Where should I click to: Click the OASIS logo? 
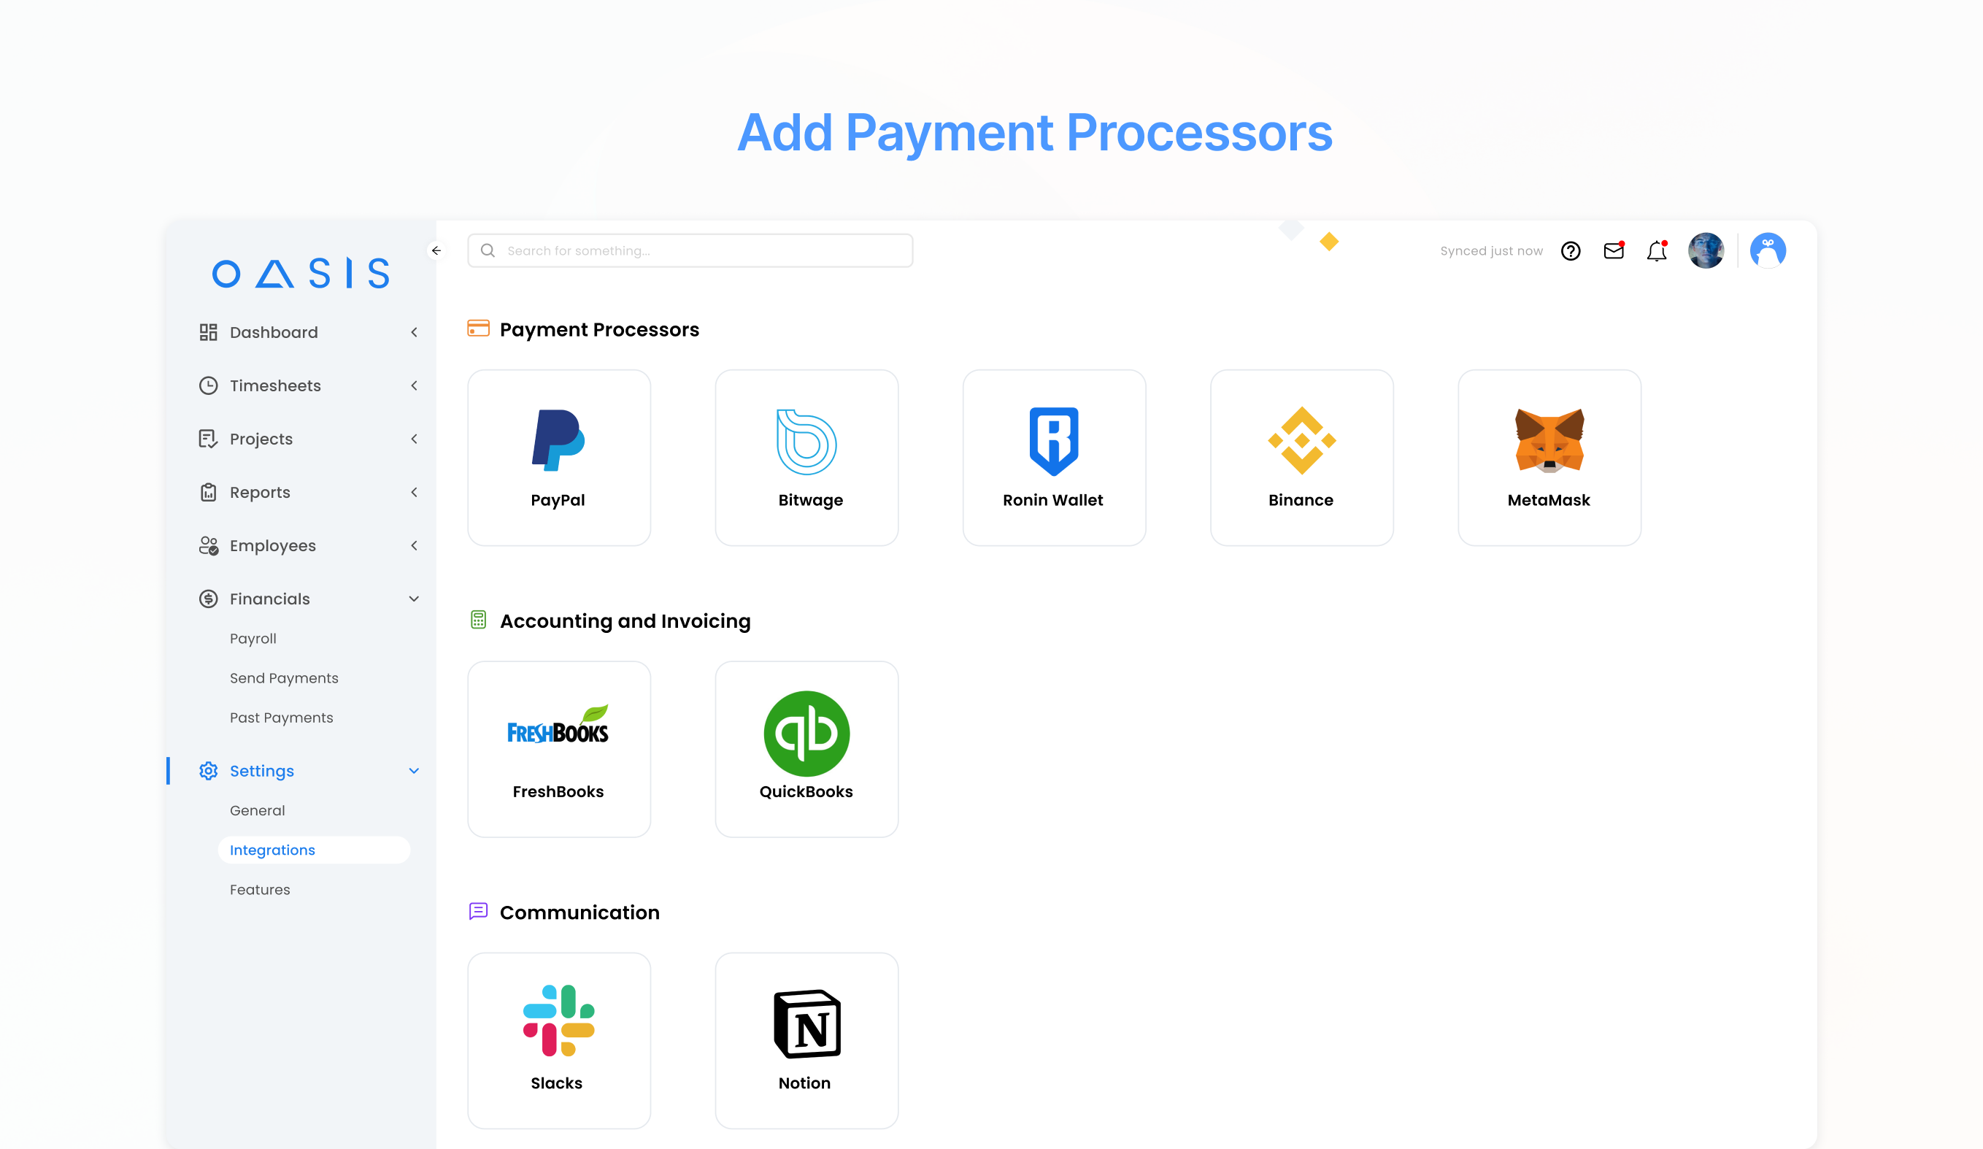point(301,273)
